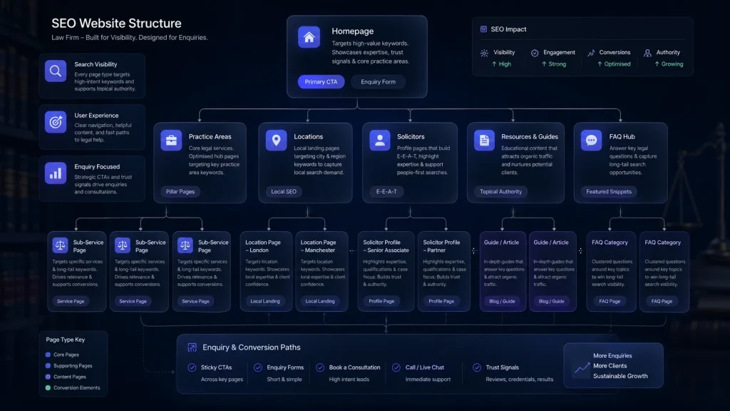Click the Primary CTA button
The width and height of the screenshot is (730, 411).
322,81
